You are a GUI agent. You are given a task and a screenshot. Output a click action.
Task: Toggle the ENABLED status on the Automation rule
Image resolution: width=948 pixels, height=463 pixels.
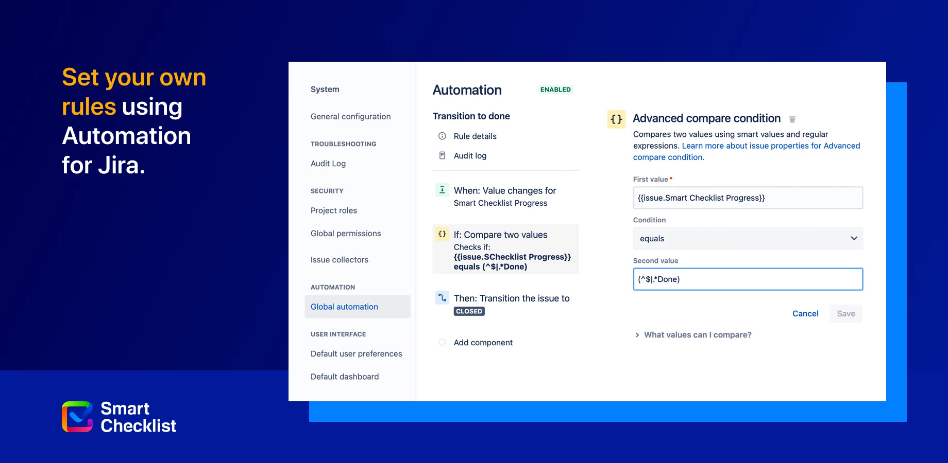click(555, 89)
